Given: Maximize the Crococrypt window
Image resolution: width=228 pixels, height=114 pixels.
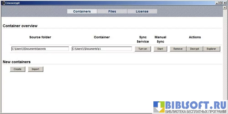Looking at the screenshot, I should tap(221, 3).
